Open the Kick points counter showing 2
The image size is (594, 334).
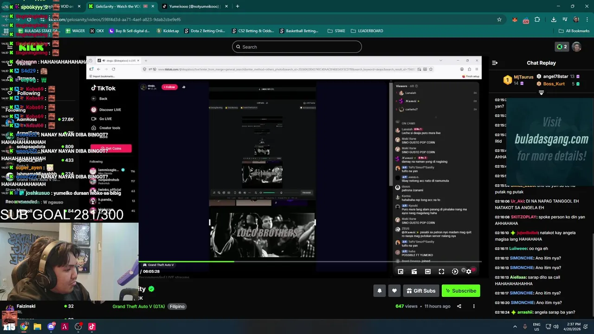tap(562, 47)
